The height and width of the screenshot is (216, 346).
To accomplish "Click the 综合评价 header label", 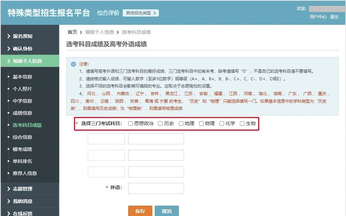I will pyautogui.click(x=108, y=13).
